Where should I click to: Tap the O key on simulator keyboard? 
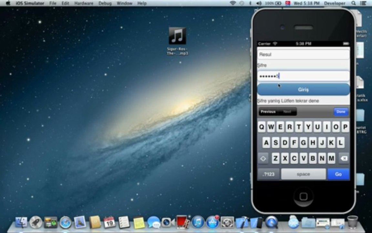click(x=336, y=127)
